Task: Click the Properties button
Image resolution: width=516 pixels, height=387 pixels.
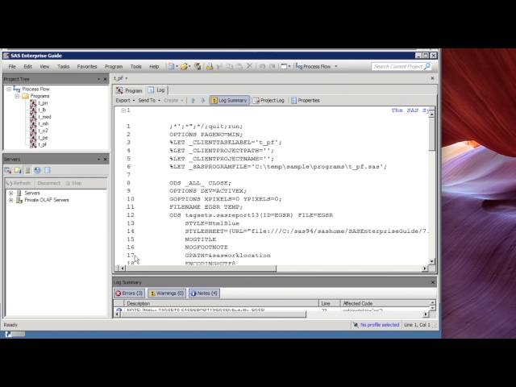Action: click(306, 100)
